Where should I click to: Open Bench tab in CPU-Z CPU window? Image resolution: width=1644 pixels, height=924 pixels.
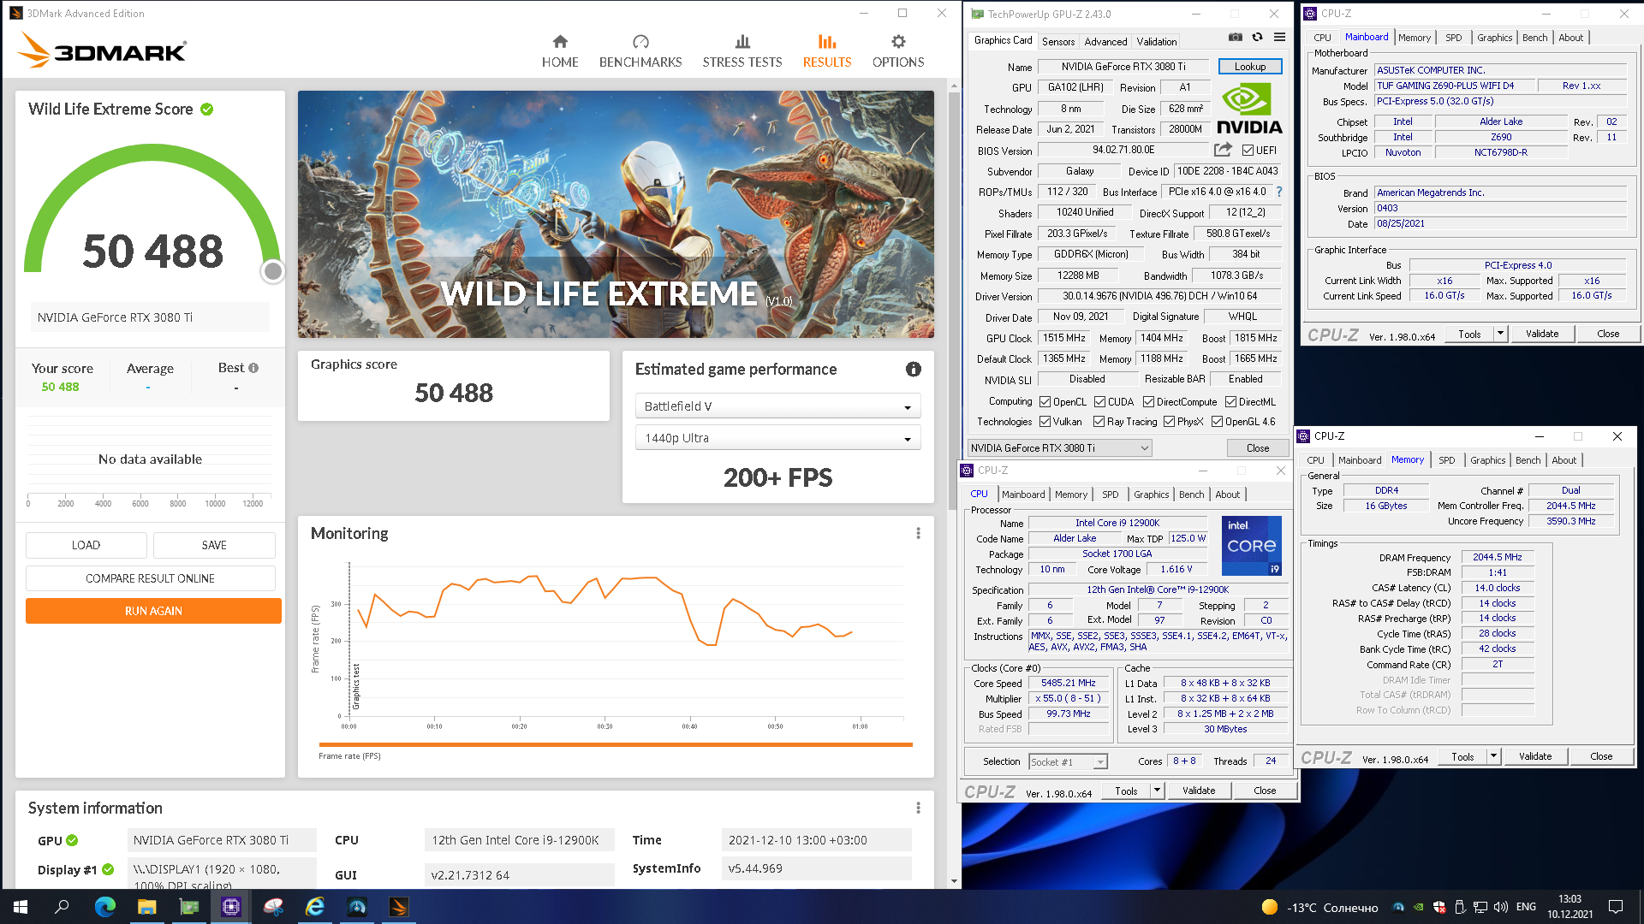pyautogui.click(x=1191, y=495)
